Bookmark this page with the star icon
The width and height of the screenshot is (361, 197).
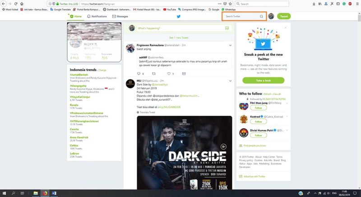[x=230, y=4]
